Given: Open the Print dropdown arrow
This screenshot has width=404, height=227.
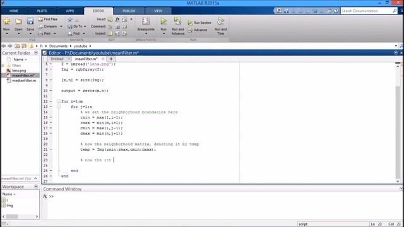Looking at the screenshot, I should click(x=55, y=33).
